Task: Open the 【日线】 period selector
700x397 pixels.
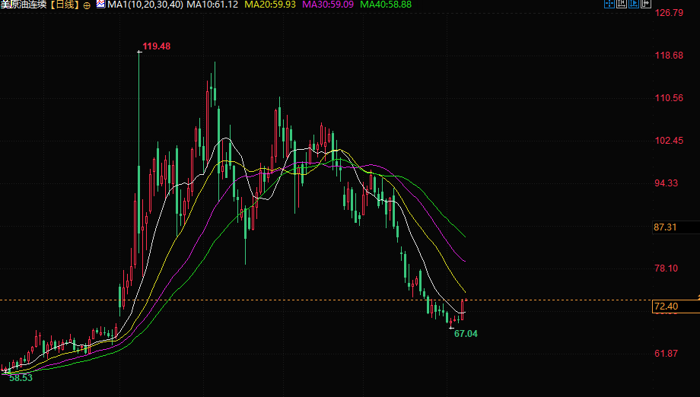Action: [65, 5]
